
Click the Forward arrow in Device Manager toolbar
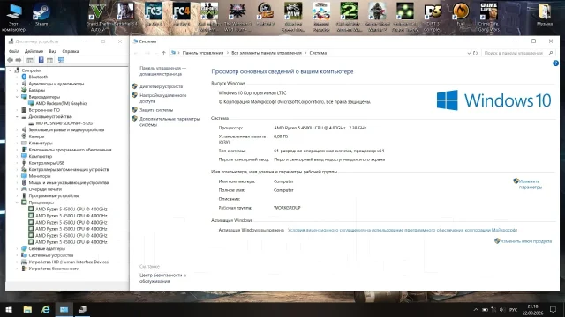tap(18, 60)
